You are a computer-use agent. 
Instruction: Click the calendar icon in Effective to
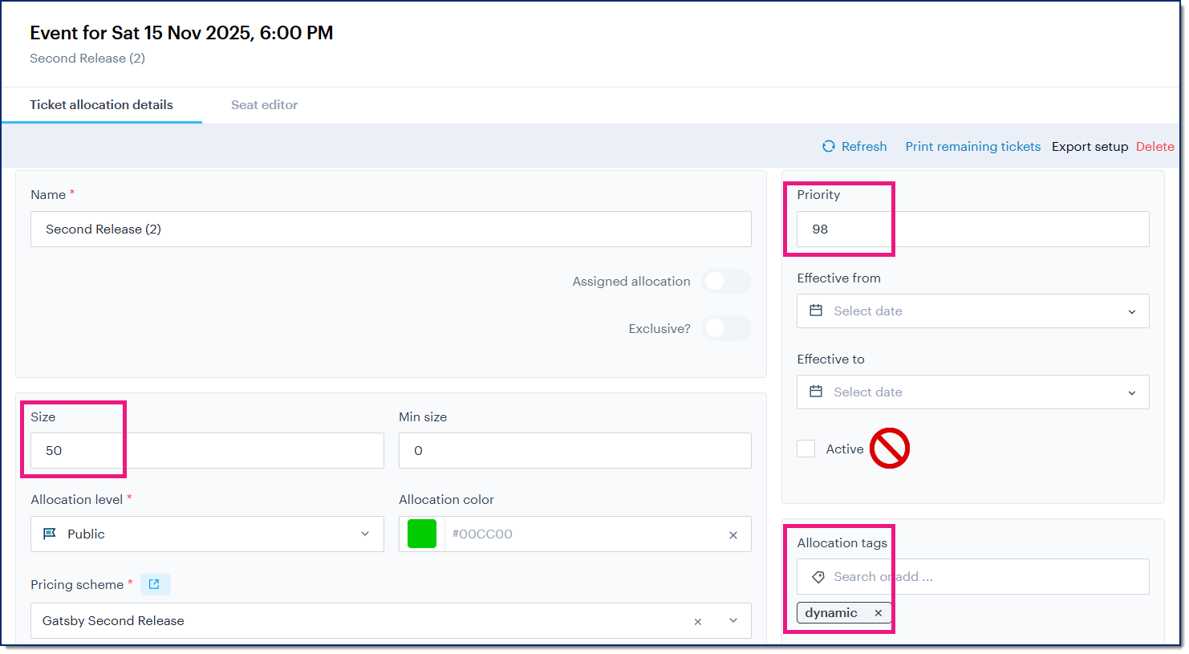coord(816,392)
